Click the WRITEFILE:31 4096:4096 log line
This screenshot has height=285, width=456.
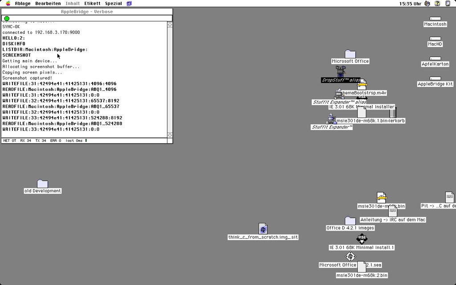tap(59, 84)
